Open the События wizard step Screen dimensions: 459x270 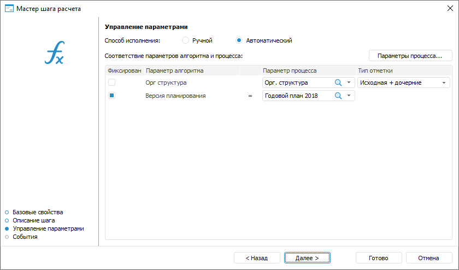pos(25,237)
